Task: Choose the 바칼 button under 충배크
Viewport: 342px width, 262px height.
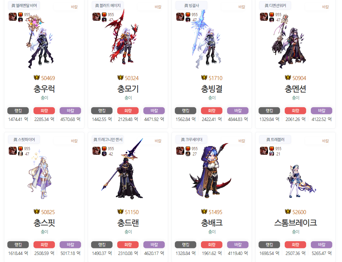Action: click(x=238, y=245)
